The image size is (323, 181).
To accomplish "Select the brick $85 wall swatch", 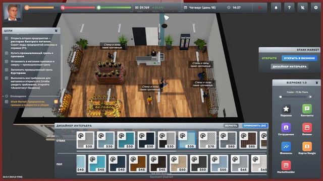I will (x=248, y=140).
